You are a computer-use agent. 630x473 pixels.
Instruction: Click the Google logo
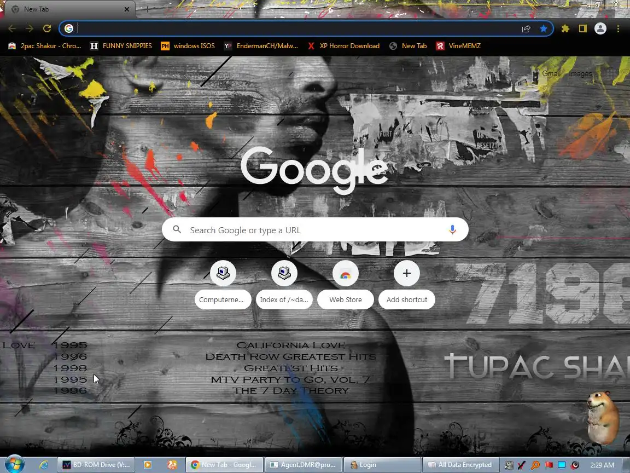point(314,170)
